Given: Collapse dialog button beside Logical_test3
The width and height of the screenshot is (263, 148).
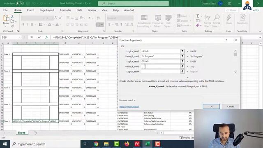Looking at the screenshot, I should [182, 61].
